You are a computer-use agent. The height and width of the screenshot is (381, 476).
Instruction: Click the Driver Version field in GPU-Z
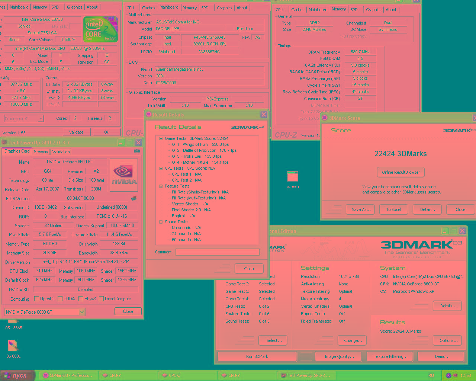click(86, 262)
